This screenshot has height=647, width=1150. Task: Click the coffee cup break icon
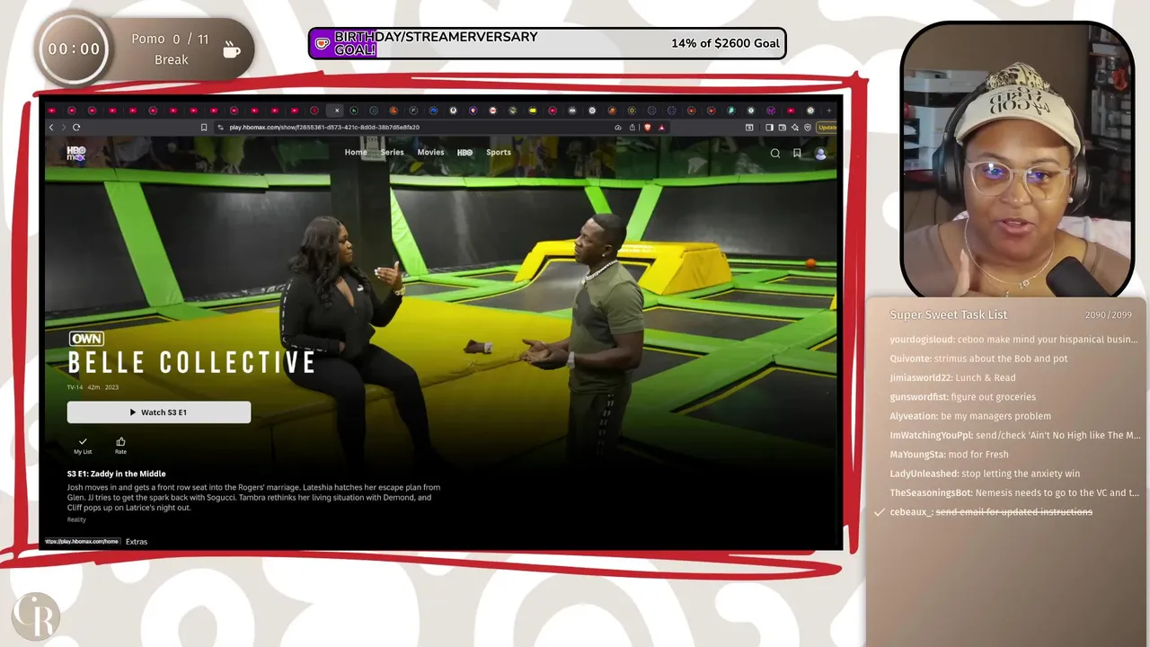point(232,49)
